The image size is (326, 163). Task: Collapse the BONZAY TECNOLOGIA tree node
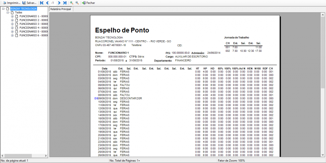coord(3,9)
